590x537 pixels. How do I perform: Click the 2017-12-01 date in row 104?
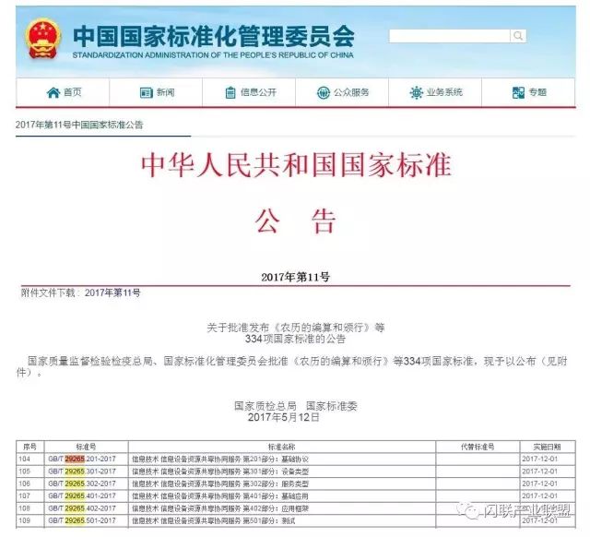540,459
